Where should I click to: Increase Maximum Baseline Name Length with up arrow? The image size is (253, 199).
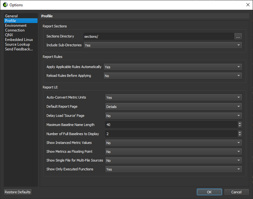(x=240, y=123)
